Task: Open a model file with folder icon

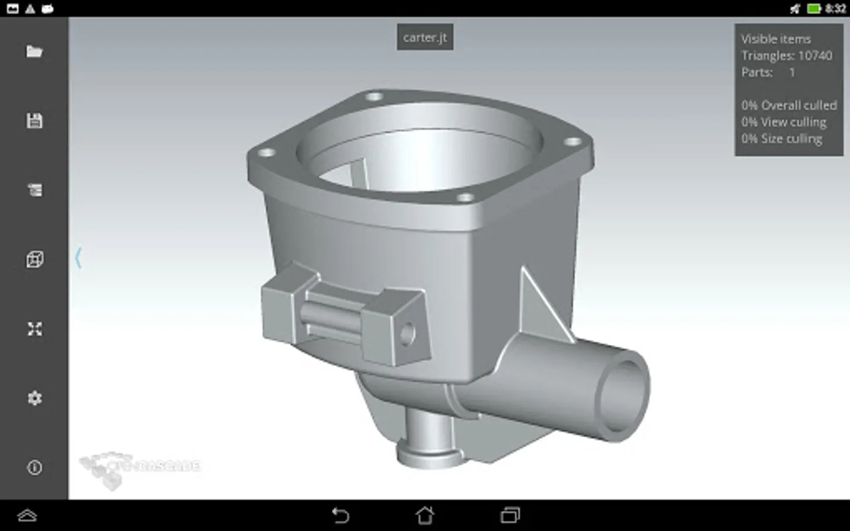Action: tap(34, 52)
